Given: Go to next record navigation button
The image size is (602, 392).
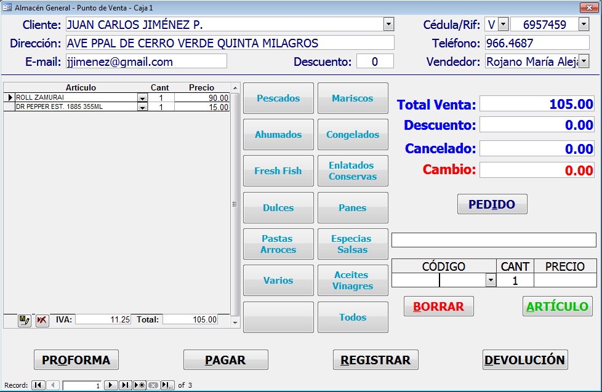Looking at the screenshot, I should 111,385.
